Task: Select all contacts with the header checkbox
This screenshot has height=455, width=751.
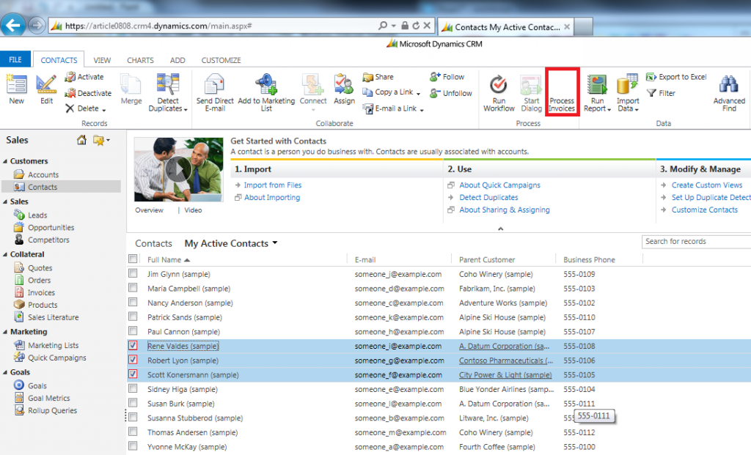Action: 133,259
